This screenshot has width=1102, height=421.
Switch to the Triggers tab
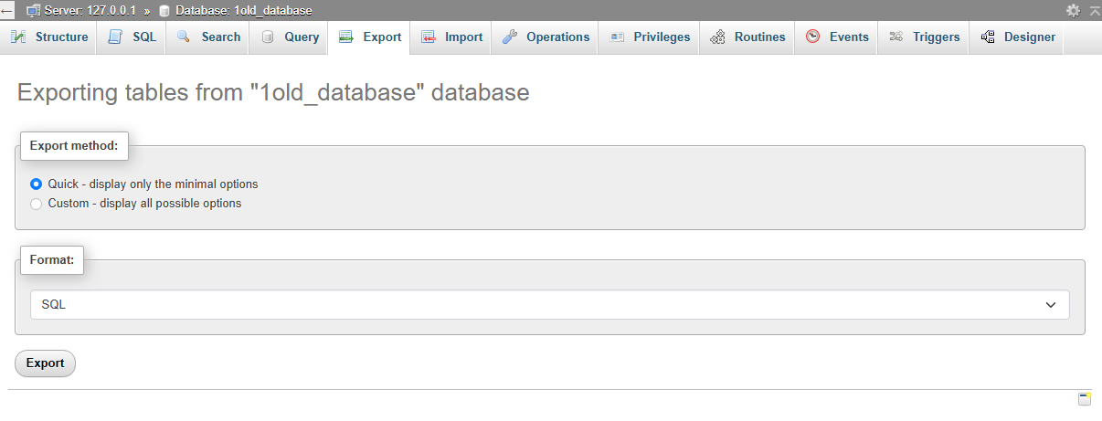click(x=924, y=37)
